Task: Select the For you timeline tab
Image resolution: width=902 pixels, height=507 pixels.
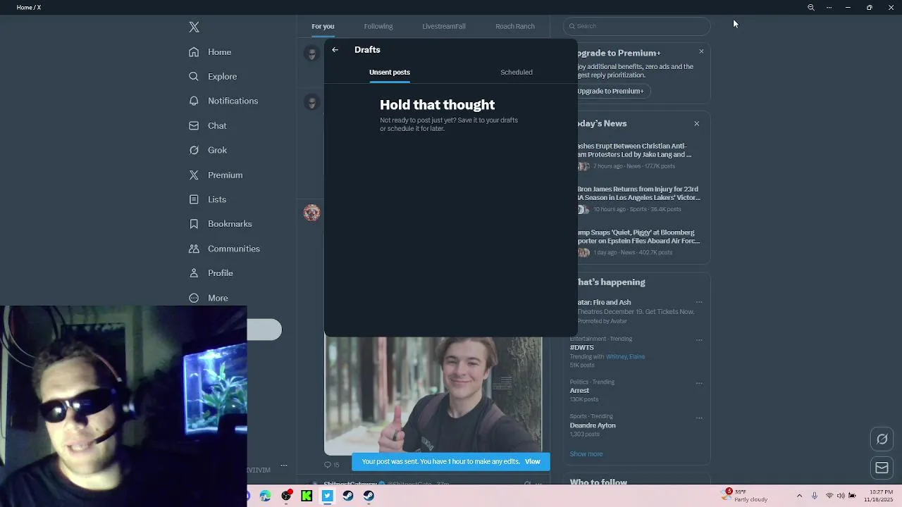Action: pos(323,26)
